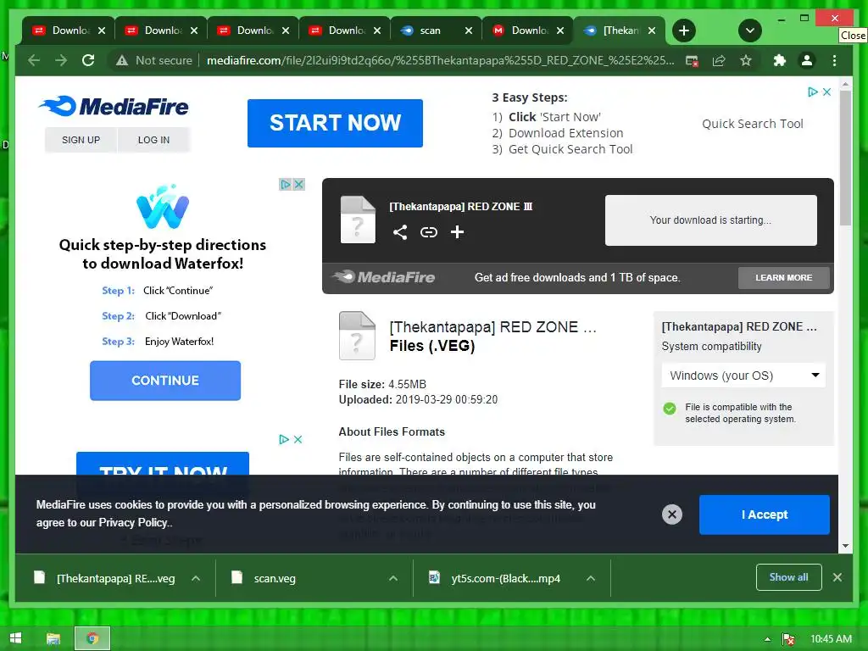Click SIGN UP
Image resolution: width=868 pixels, height=651 pixels.
(81, 140)
